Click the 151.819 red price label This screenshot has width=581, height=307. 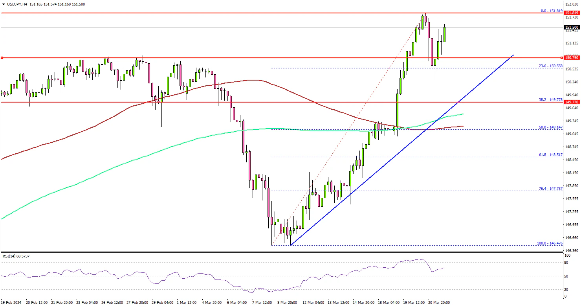click(571, 13)
